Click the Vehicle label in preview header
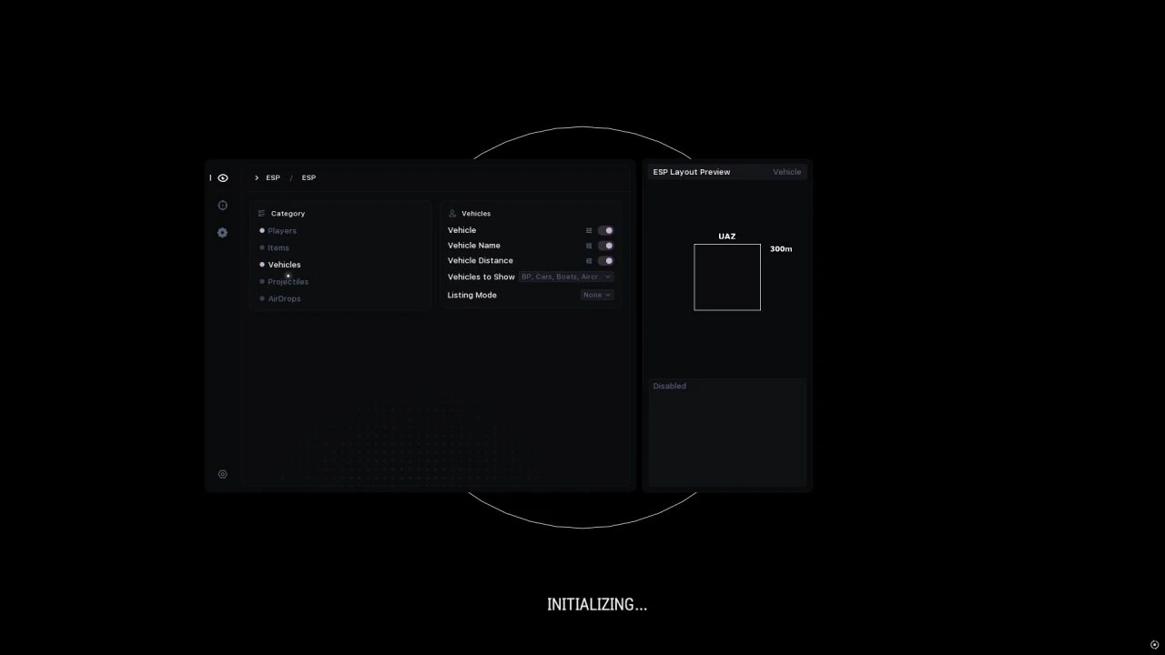The image size is (1165, 655). point(787,172)
